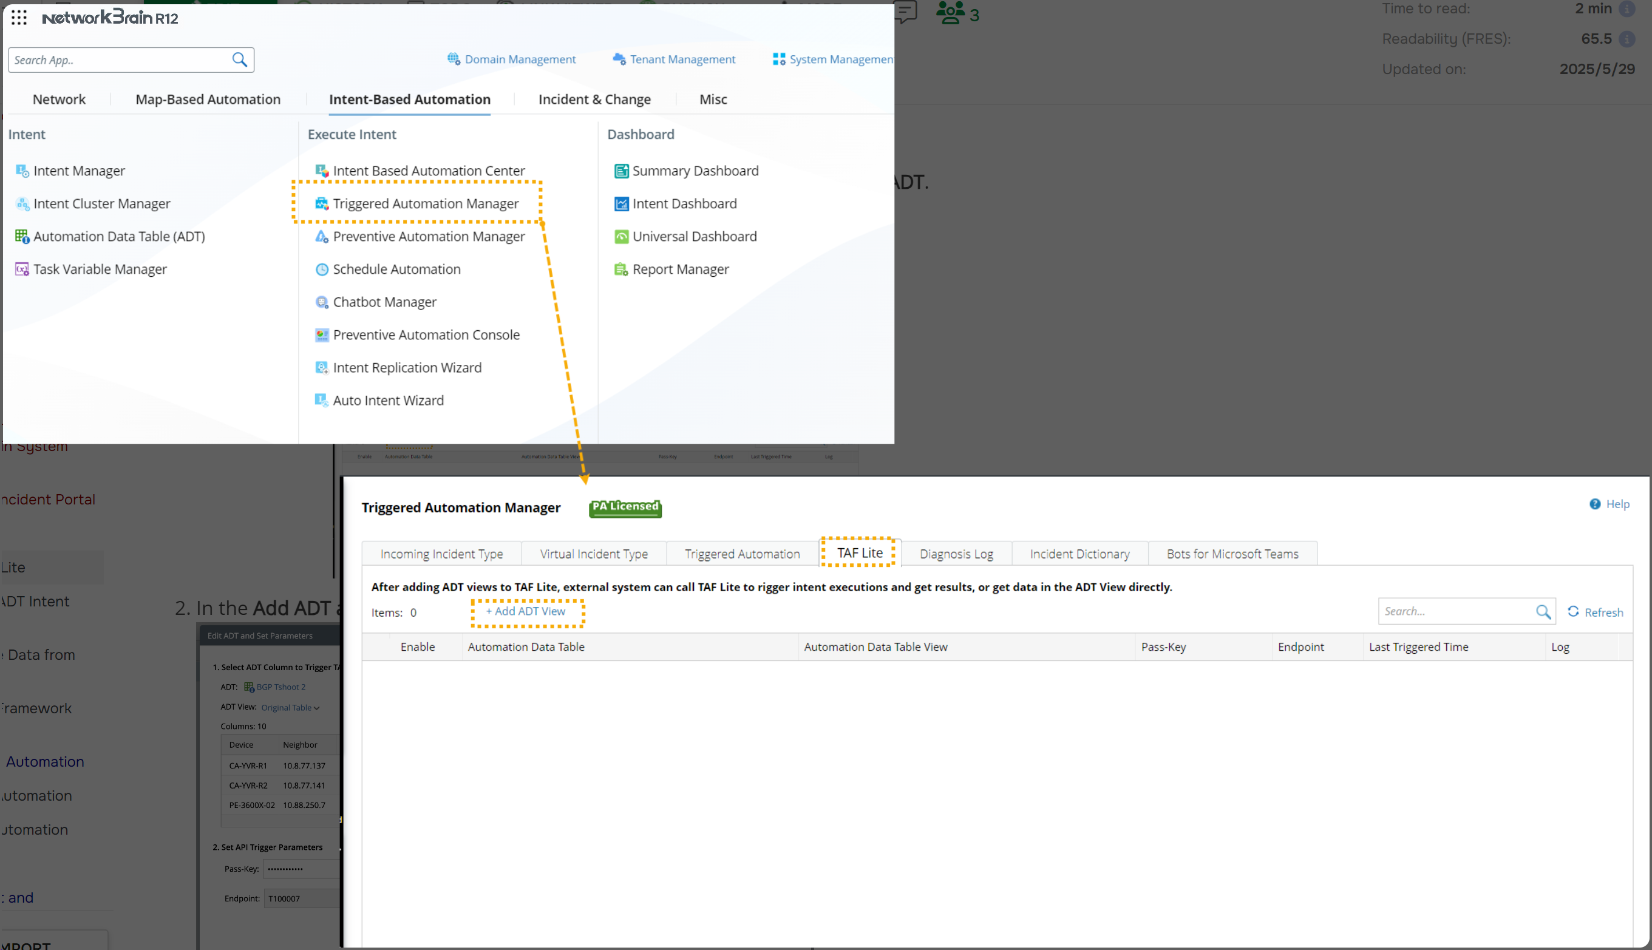Open the app launcher grid icon

click(19, 18)
